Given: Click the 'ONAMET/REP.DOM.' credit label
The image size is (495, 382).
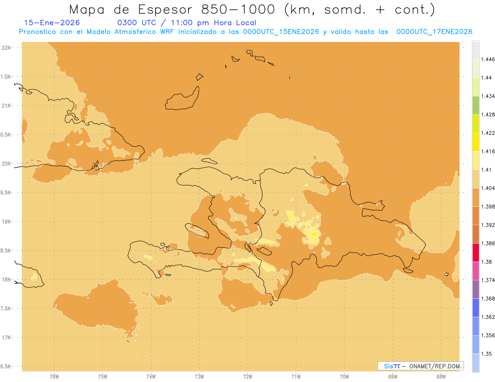Looking at the screenshot, I should pos(435,366).
